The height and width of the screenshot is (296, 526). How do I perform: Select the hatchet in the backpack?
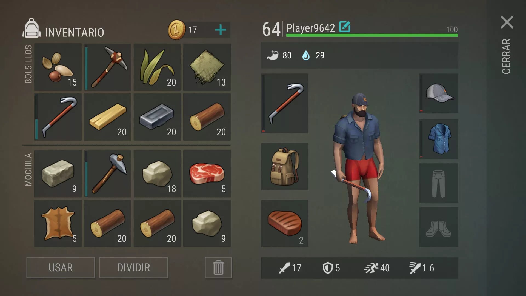[x=107, y=173]
